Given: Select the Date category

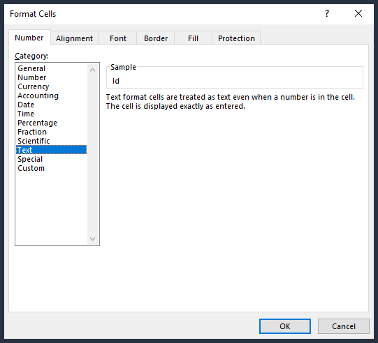Looking at the screenshot, I should (26, 105).
